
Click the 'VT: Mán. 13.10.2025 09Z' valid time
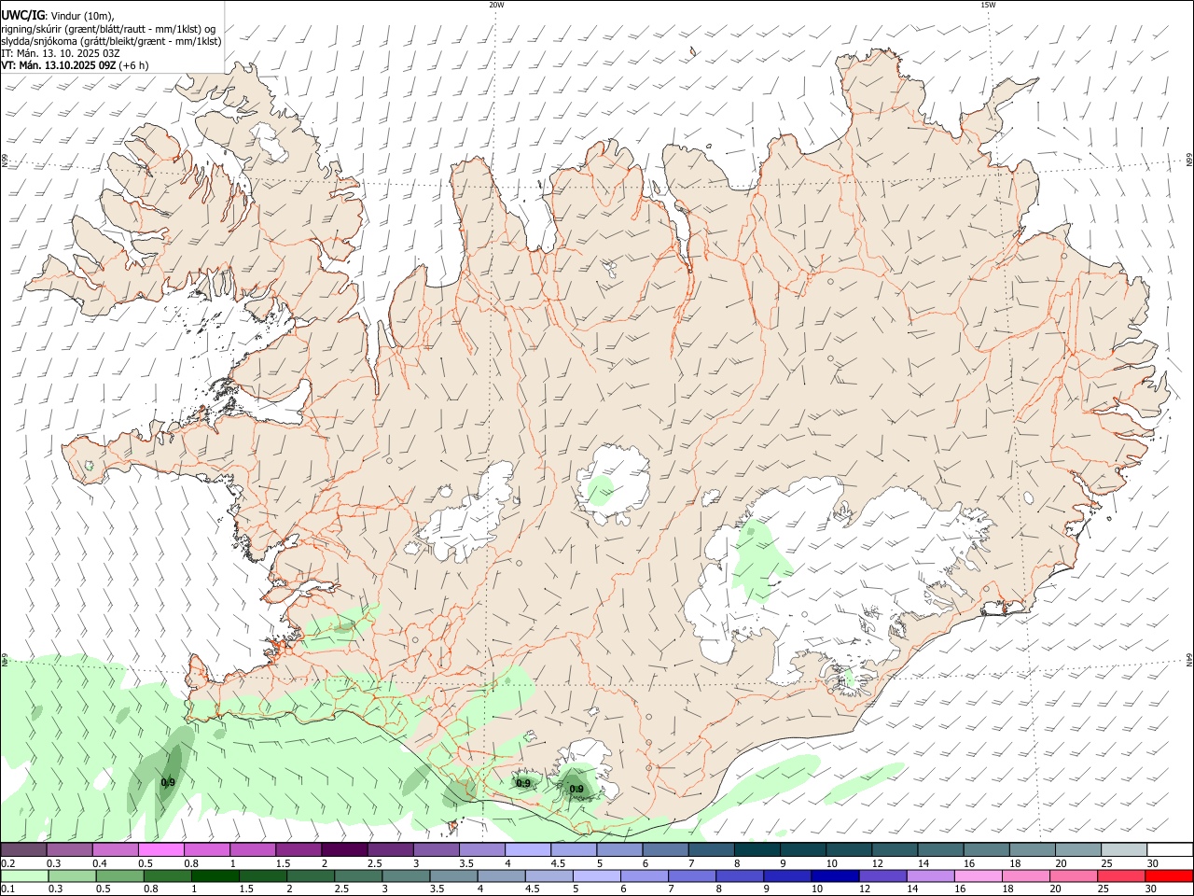pyautogui.click(x=59, y=65)
